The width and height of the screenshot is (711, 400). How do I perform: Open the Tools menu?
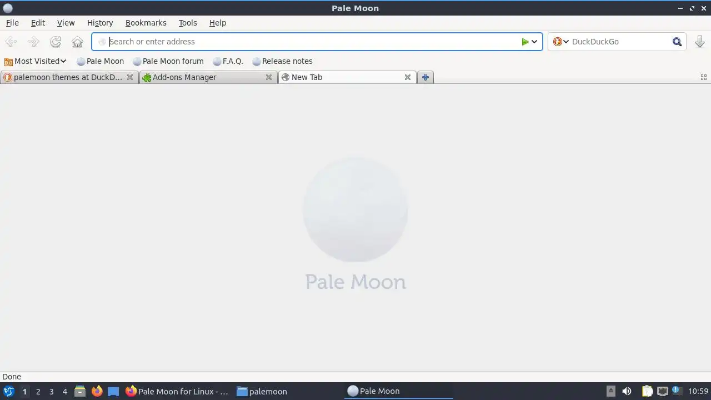pyautogui.click(x=188, y=23)
